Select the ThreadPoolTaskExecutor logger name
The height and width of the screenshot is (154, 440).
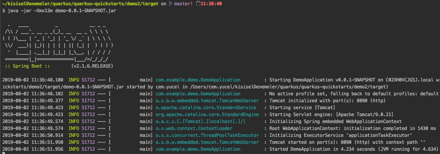pyautogui.click(x=207, y=135)
